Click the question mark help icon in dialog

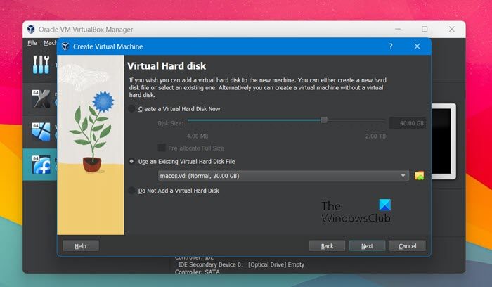[x=391, y=46]
